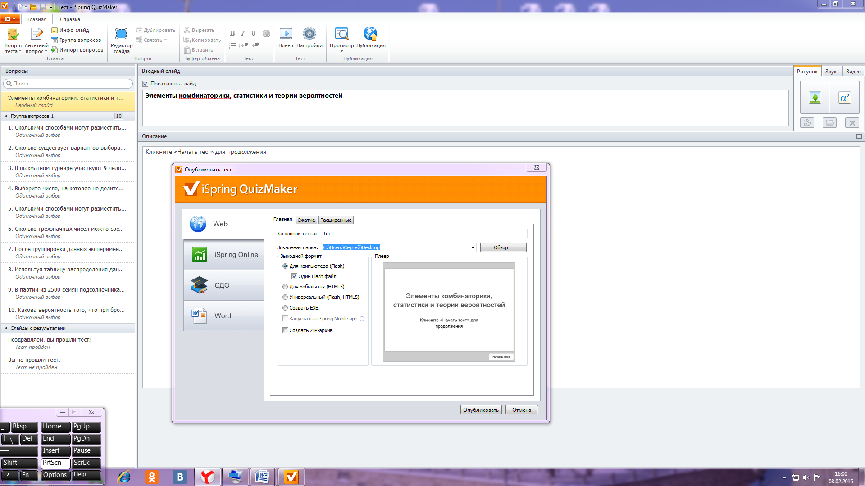Select question 10 about вероятность
The height and width of the screenshot is (486, 865).
(x=68, y=313)
